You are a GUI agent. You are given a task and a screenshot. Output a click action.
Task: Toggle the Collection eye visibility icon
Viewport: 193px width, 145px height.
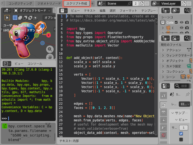click(x=181, y=22)
